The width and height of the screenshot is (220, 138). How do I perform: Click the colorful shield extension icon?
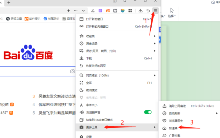(122, 11)
